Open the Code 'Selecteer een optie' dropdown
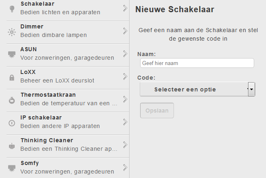The image size is (266, 178). [193, 89]
